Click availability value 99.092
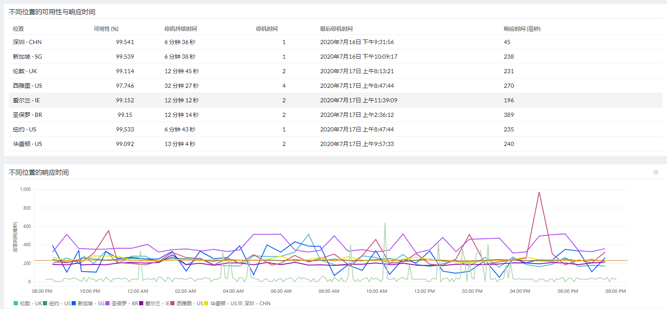This screenshot has height=309, width=667. coord(125,144)
